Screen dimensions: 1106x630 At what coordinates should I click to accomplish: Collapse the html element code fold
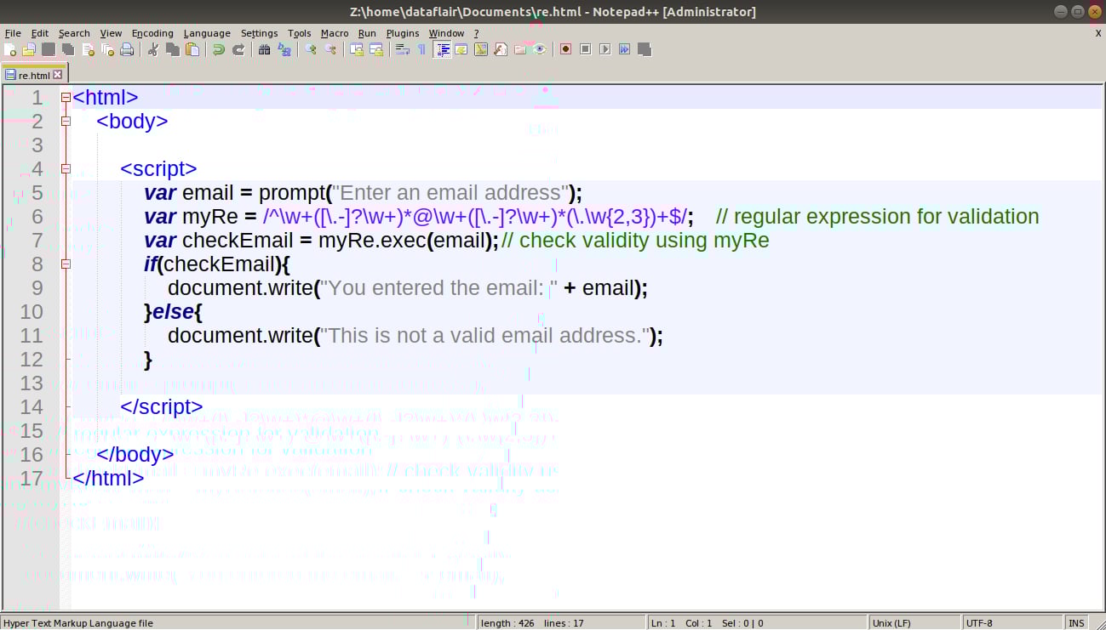66,97
